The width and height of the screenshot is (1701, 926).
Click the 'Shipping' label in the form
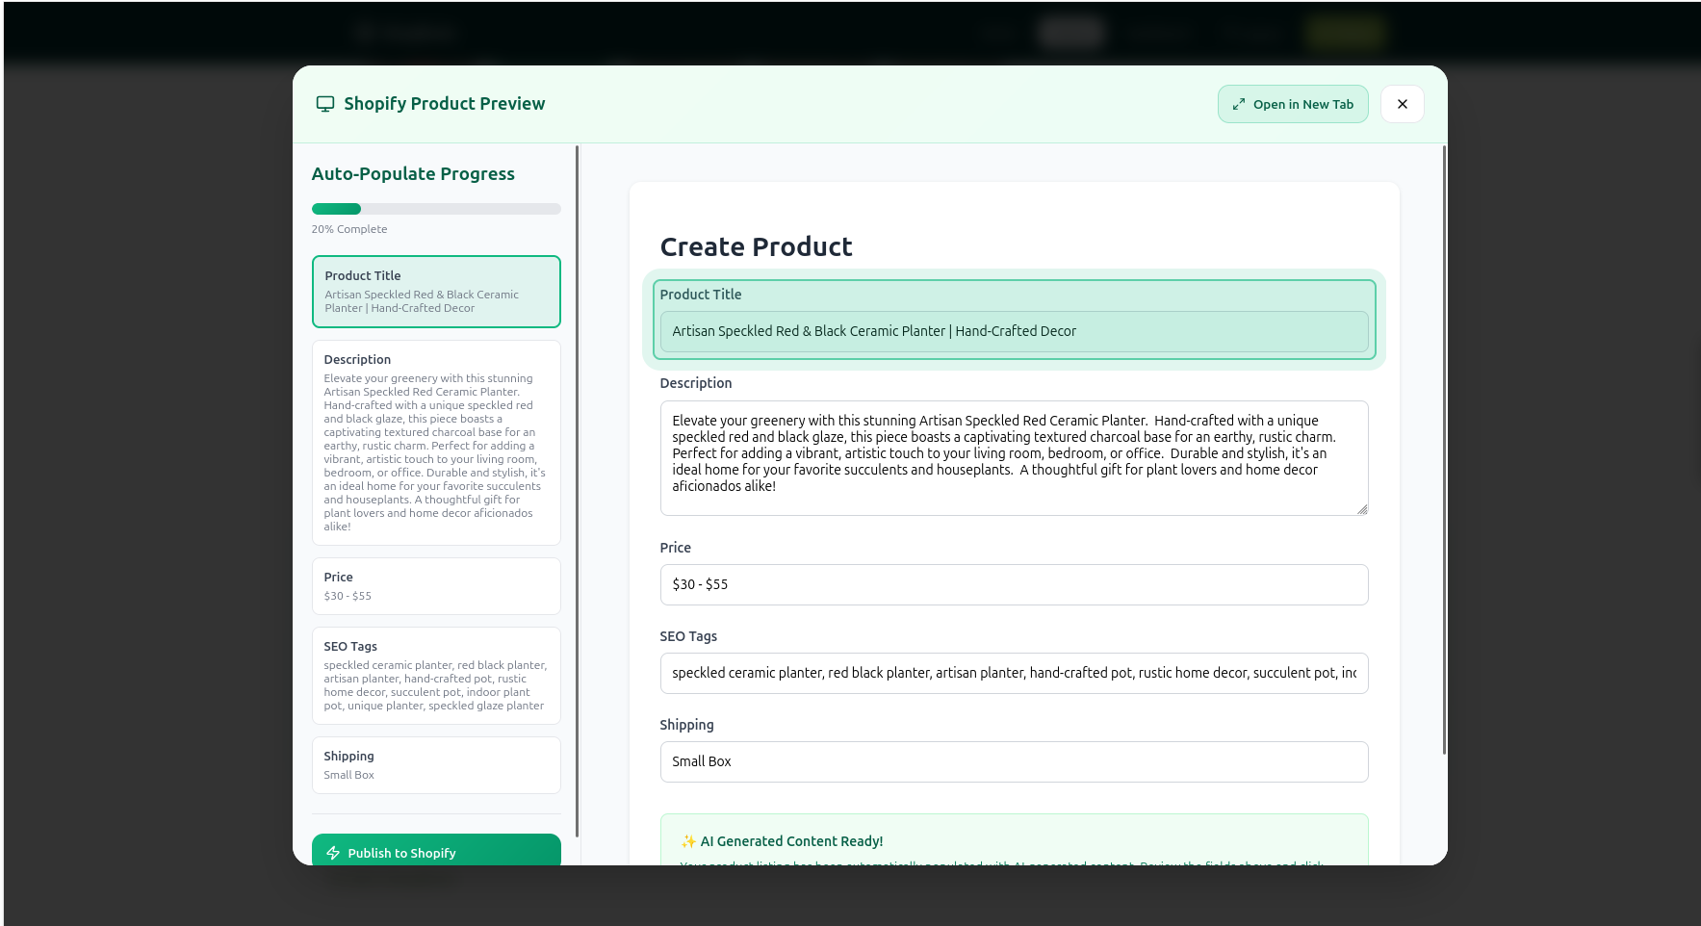pyautogui.click(x=687, y=725)
